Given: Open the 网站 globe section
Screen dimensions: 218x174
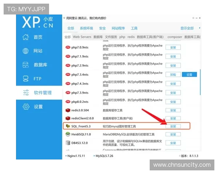Looking at the screenshot, I should 32,51.
